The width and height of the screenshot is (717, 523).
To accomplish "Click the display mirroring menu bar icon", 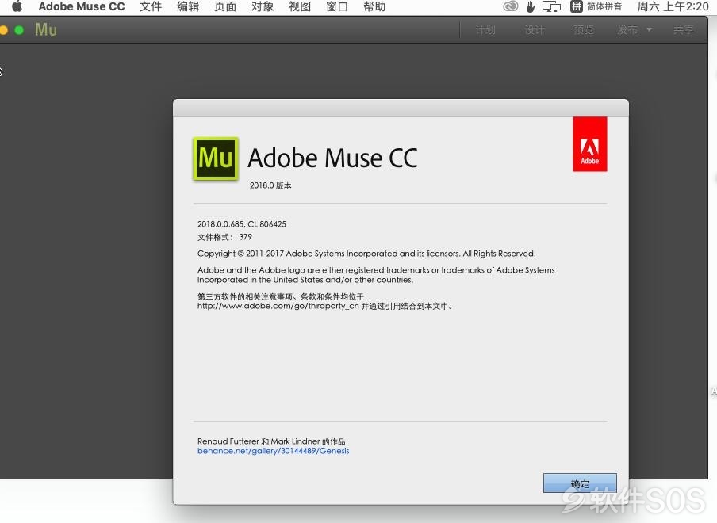I will pos(551,6).
